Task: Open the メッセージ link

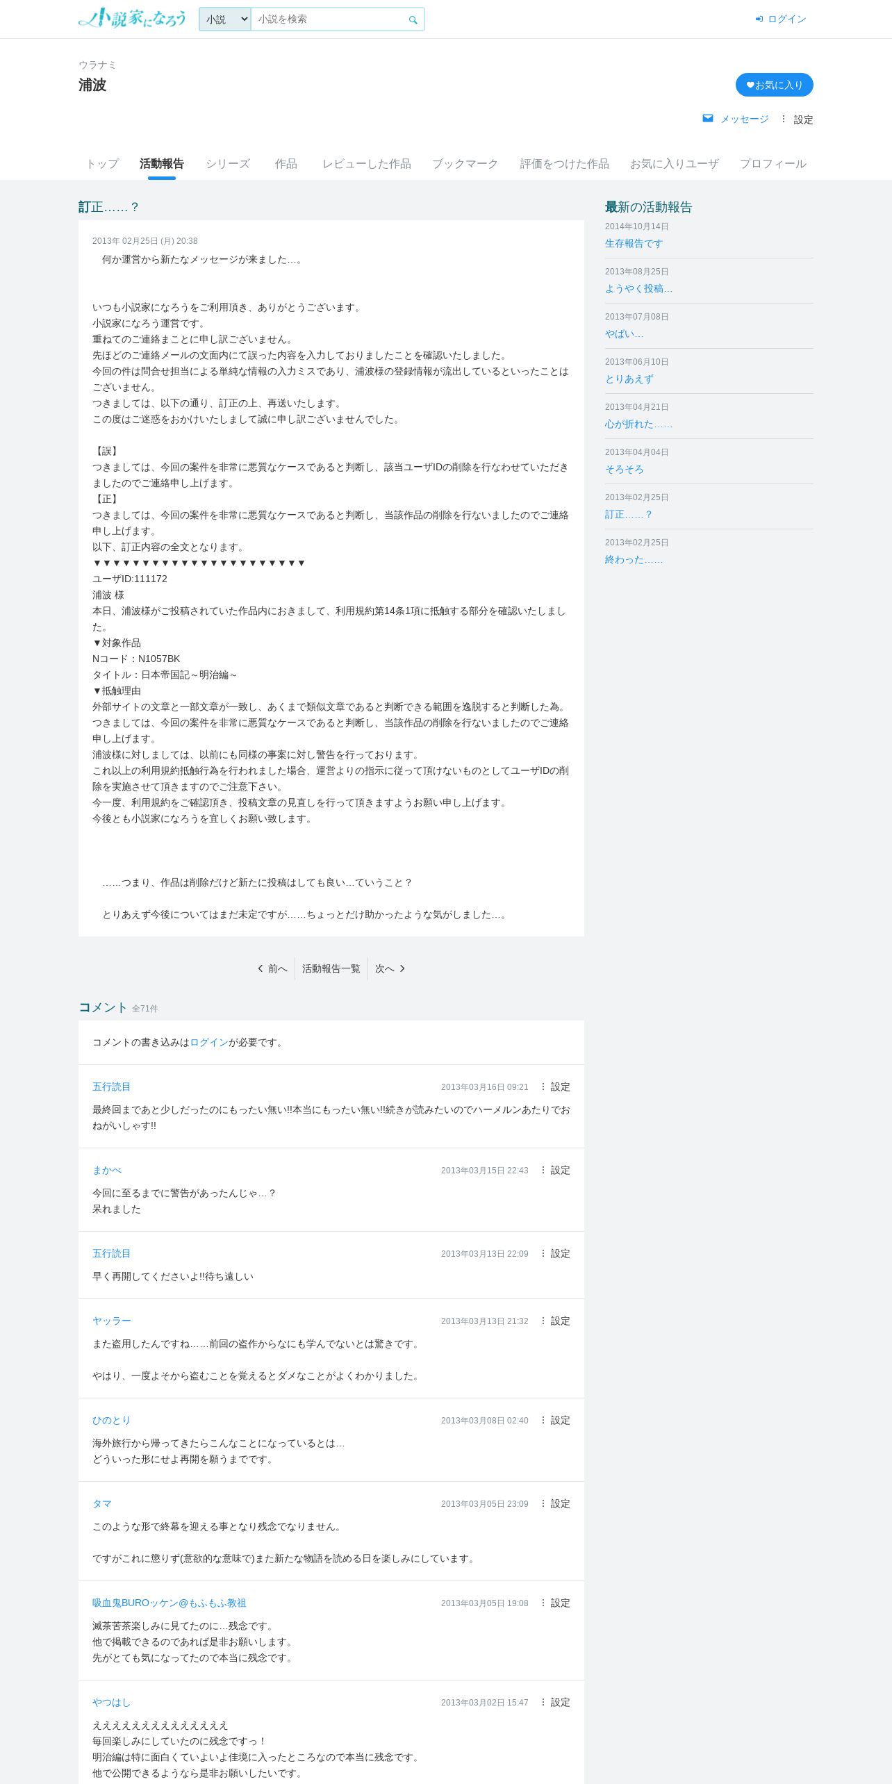Action: pyautogui.click(x=744, y=119)
